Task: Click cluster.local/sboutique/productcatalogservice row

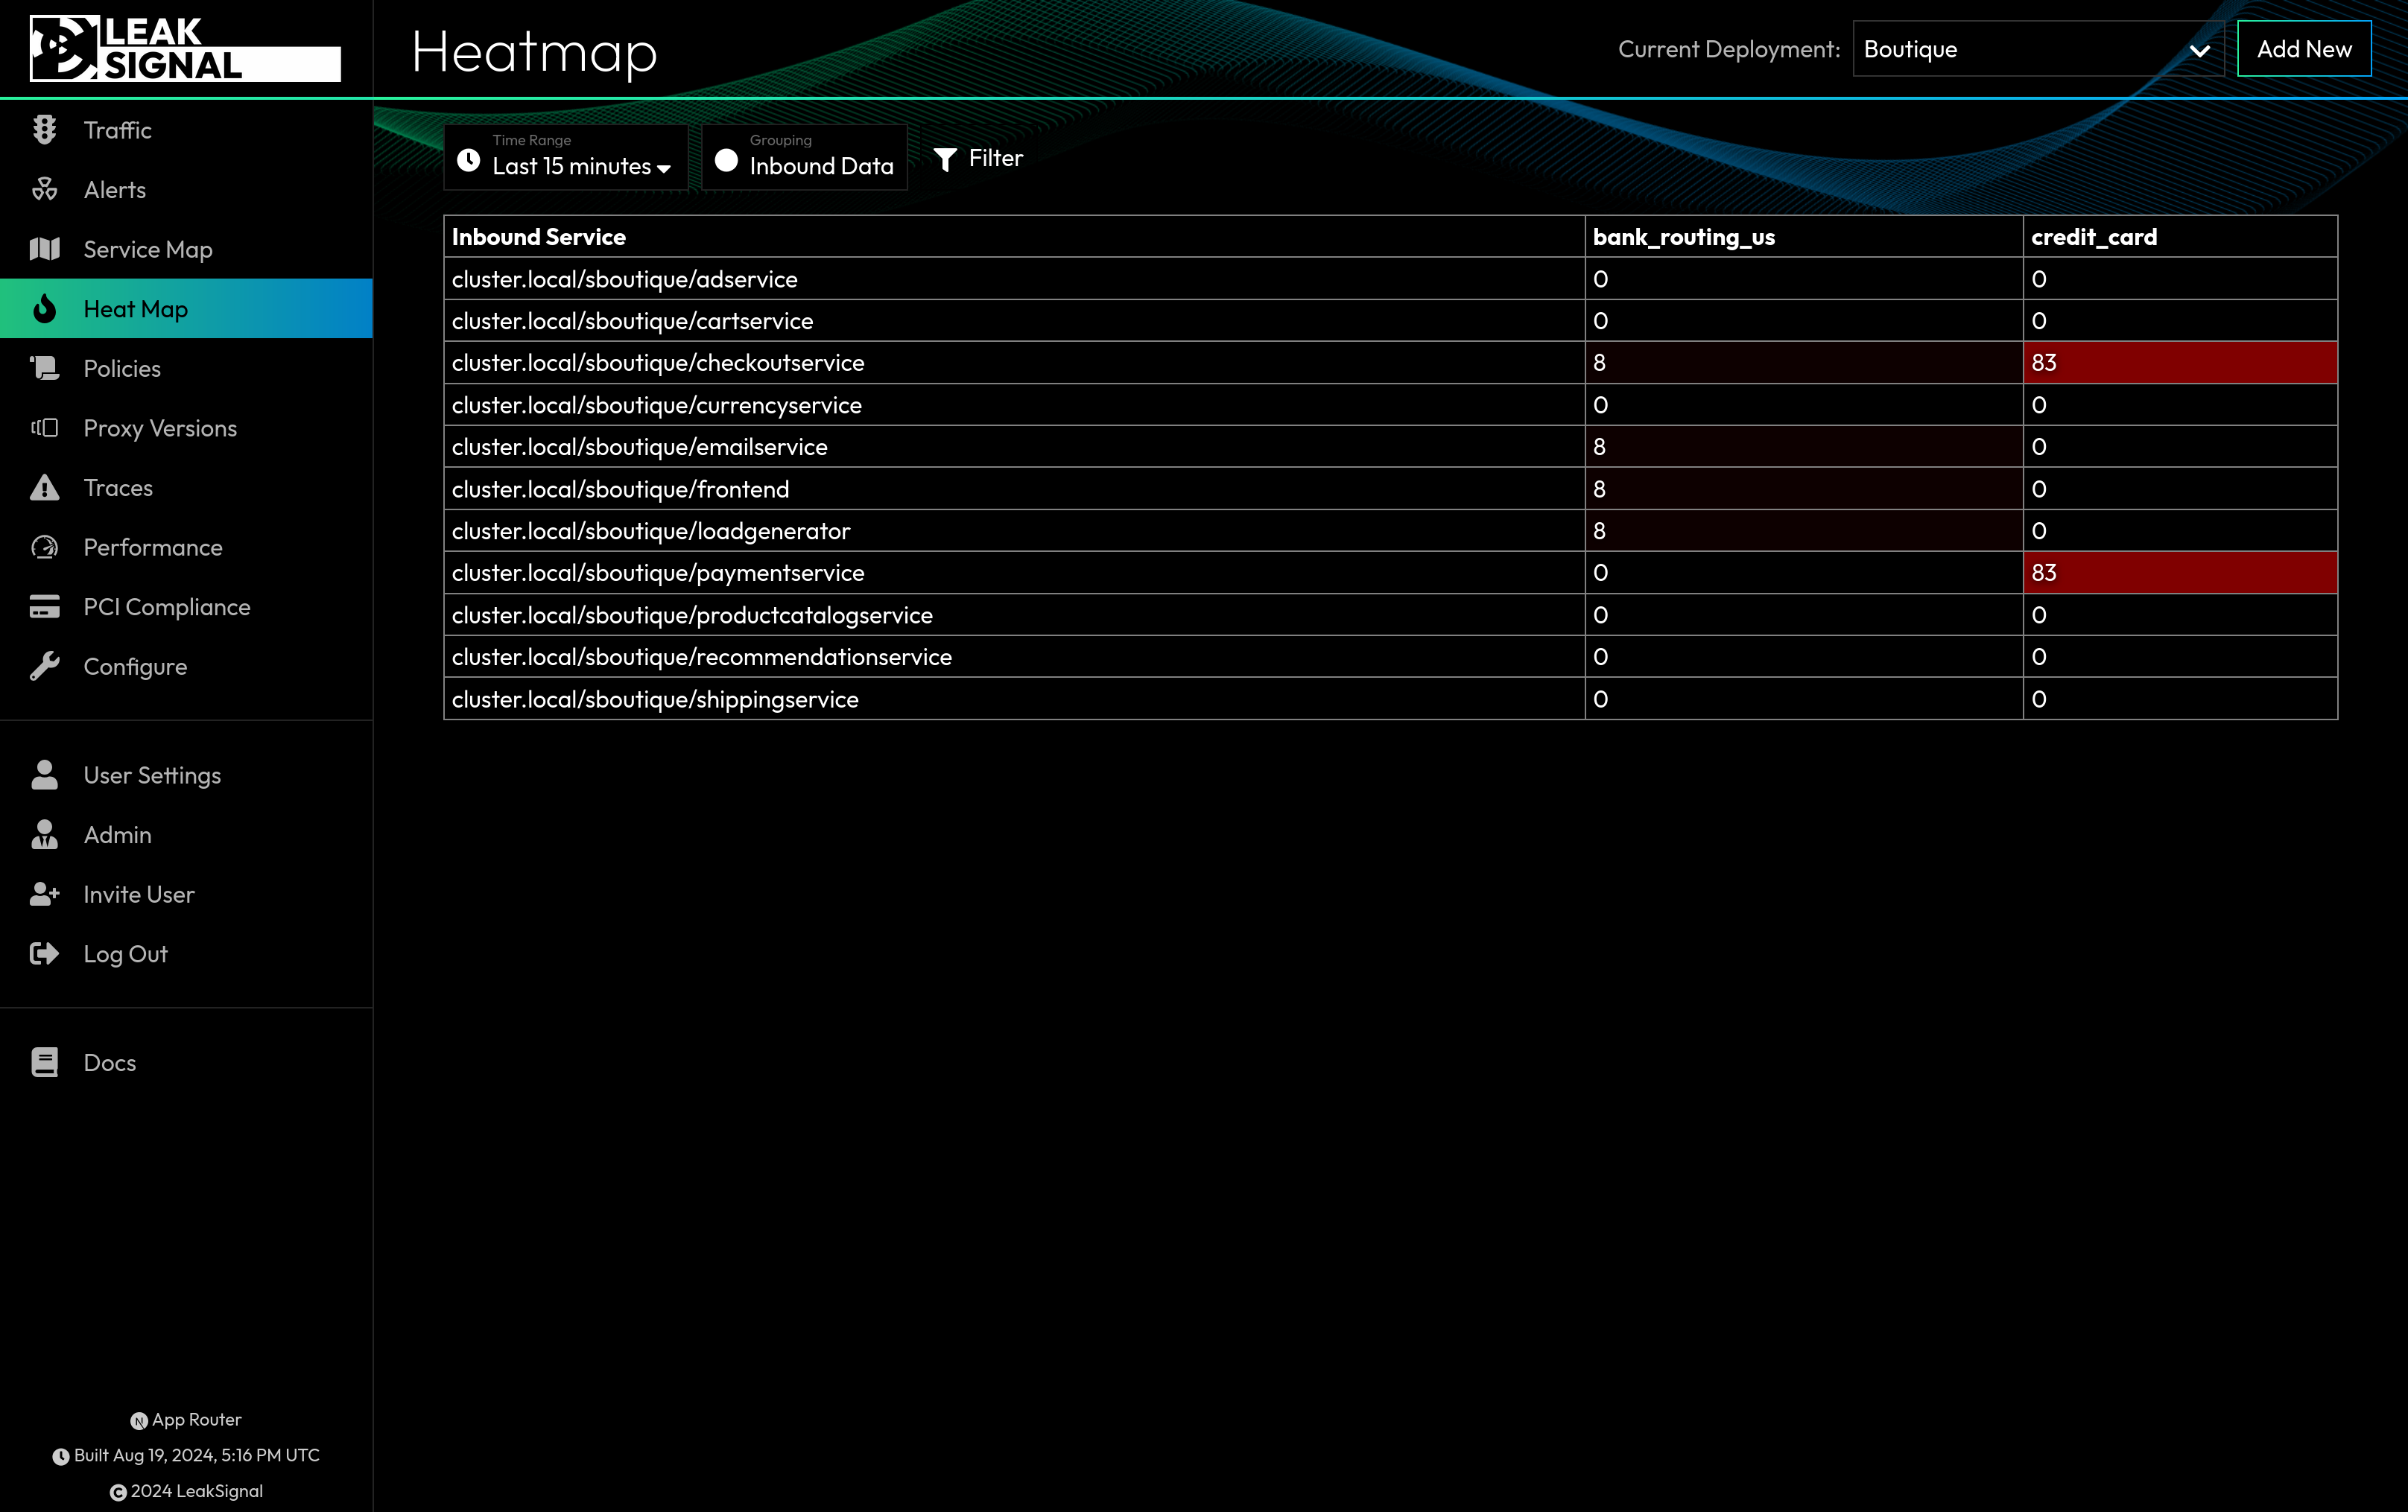Action: [x=1390, y=615]
